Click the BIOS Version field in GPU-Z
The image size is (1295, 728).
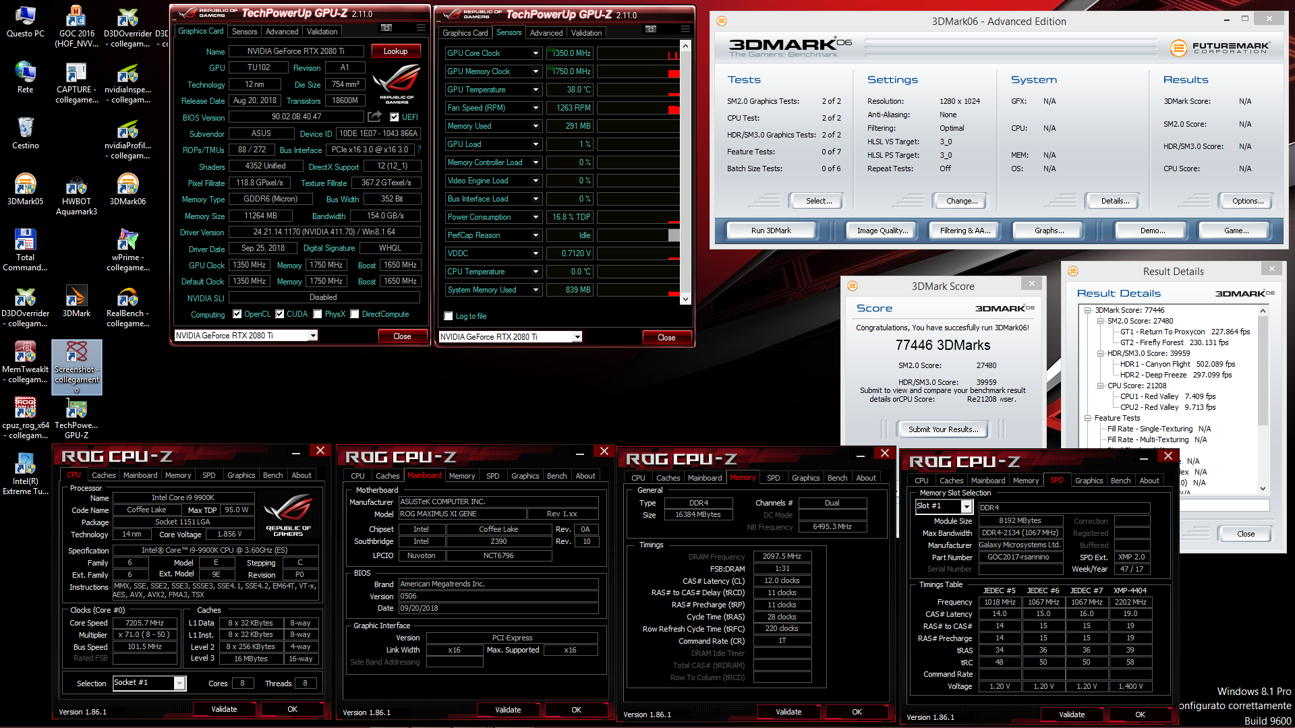[x=296, y=117]
